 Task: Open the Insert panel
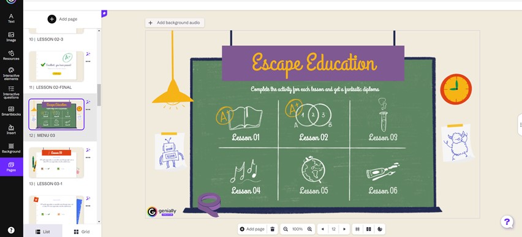[x=11, y=130]
